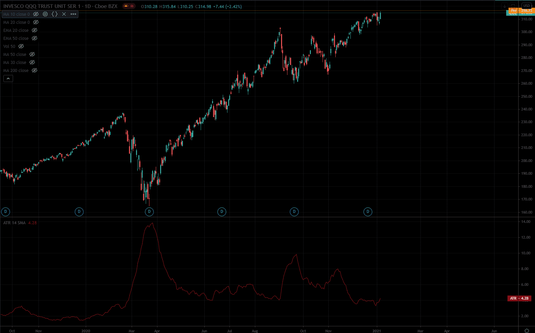Click the change value +7.44 (+2.42%)
Image resolution: width=535 pixels, height=333 pixels.
tap(227, 6)
